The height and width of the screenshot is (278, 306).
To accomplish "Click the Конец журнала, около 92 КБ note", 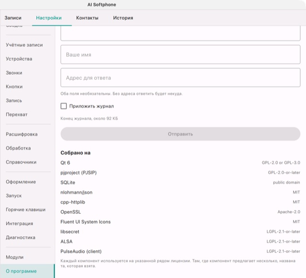I will [x=89, y=118].
